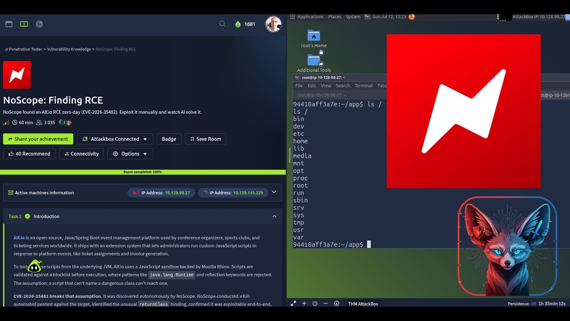Viewport: 570px width, 321px height.
Task: Click the Connectivity button
Action: click(x=81, y=154)
